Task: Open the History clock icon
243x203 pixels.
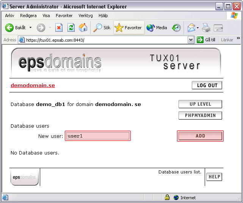Action: (x=176, y=28)
